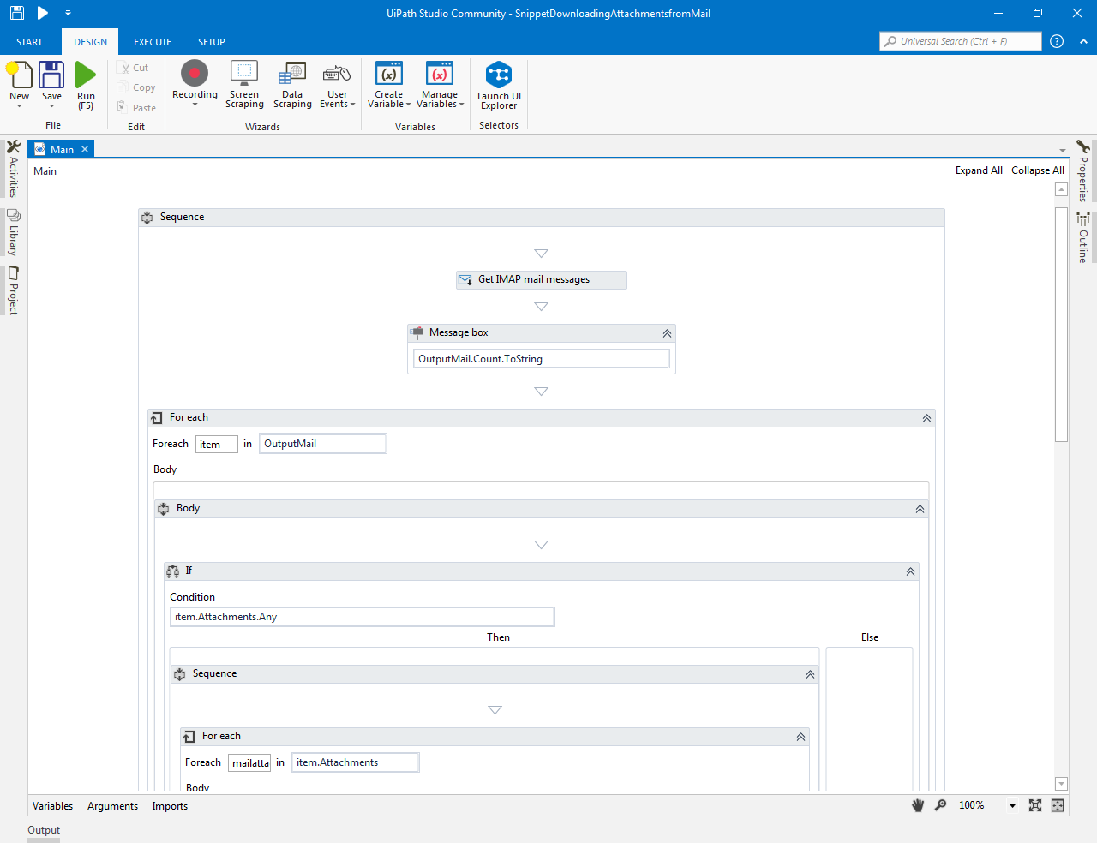
Task: Edit the 'item' iterator name field
Action: click(216, 444)
